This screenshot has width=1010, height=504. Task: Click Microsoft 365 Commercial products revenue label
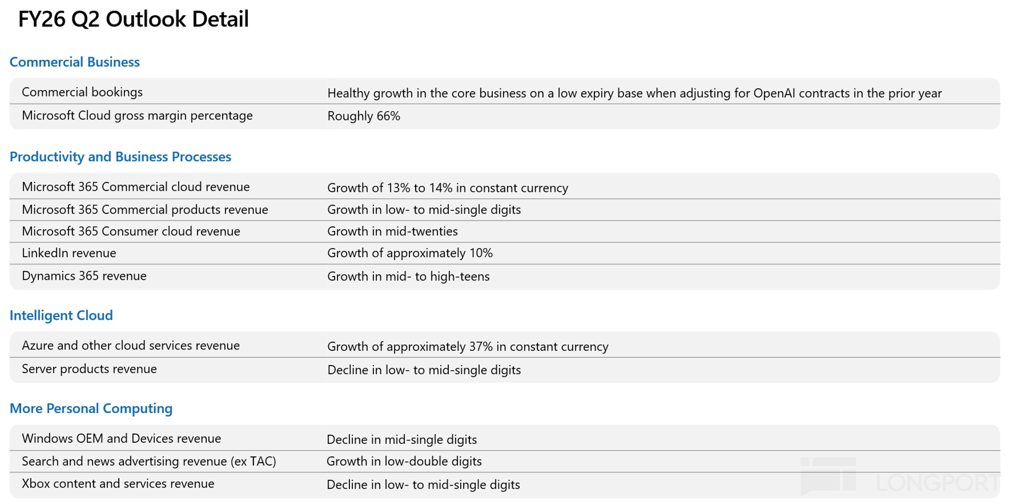click(145, 210)
